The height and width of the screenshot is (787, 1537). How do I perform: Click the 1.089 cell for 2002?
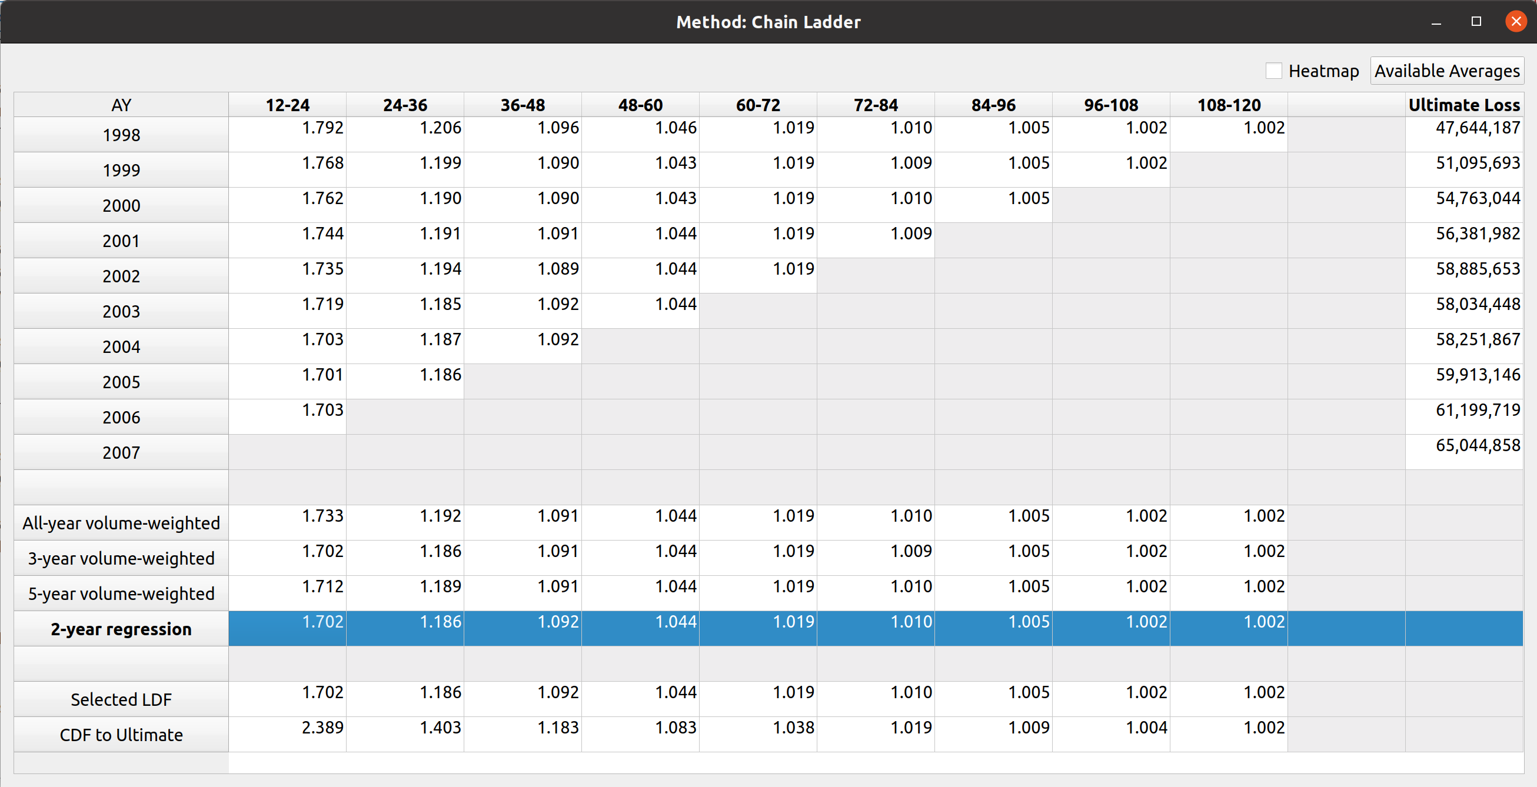coord(523,275)
